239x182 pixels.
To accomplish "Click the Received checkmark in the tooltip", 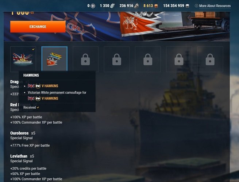I will 38,107.
